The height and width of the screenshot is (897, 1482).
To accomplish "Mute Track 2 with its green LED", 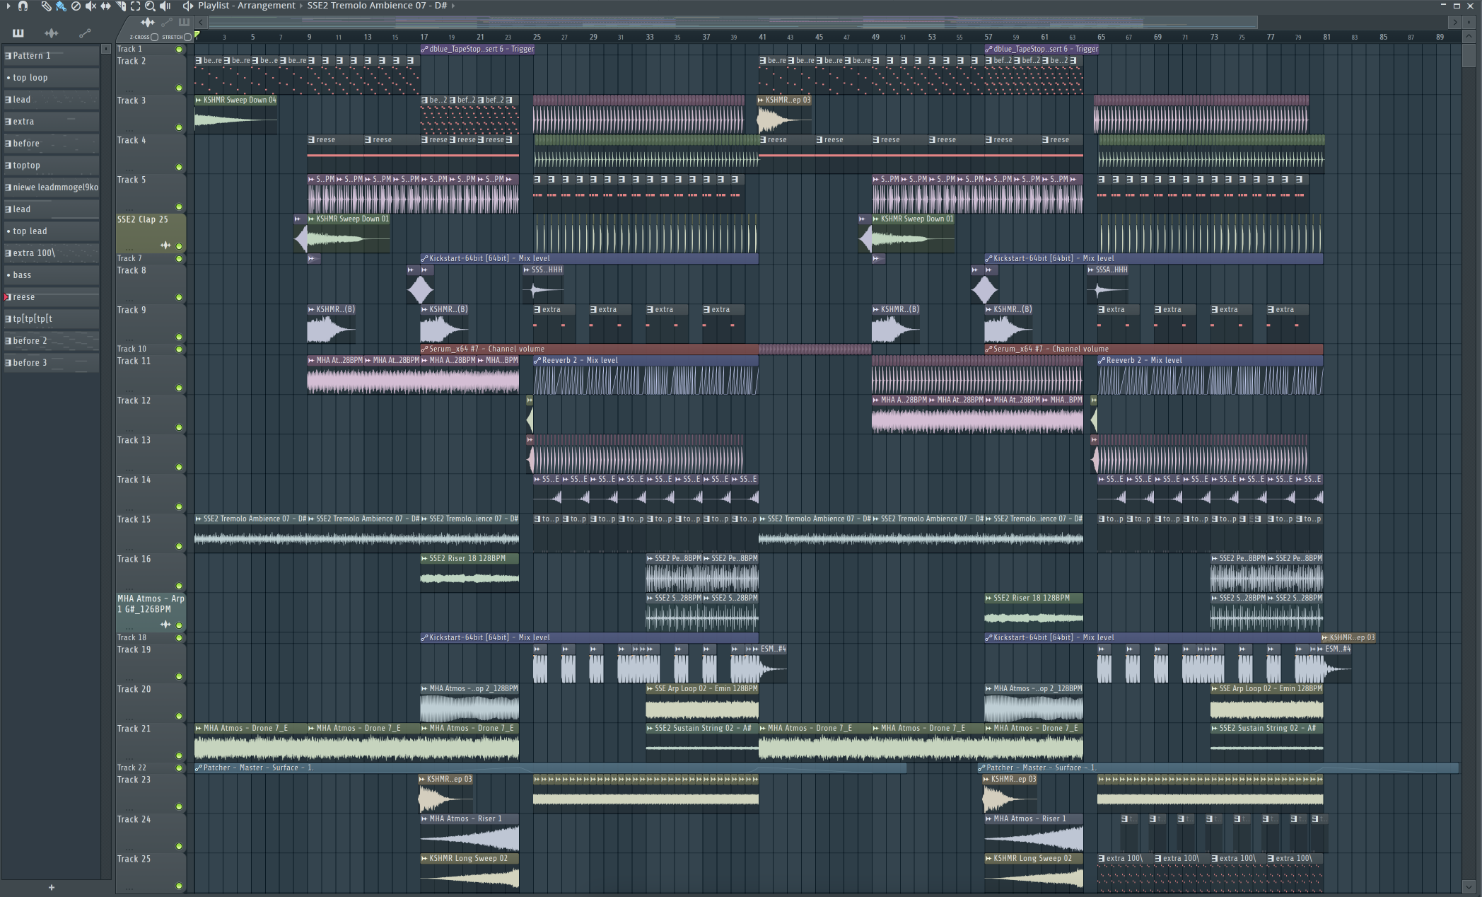I will [179, 88].
